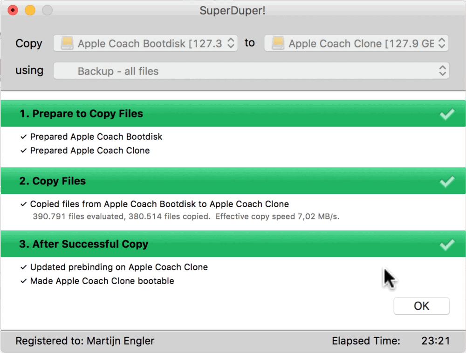
Task: Click the check next to Made Apple Coach Clone bootable
Action: (x=23, y=281)
